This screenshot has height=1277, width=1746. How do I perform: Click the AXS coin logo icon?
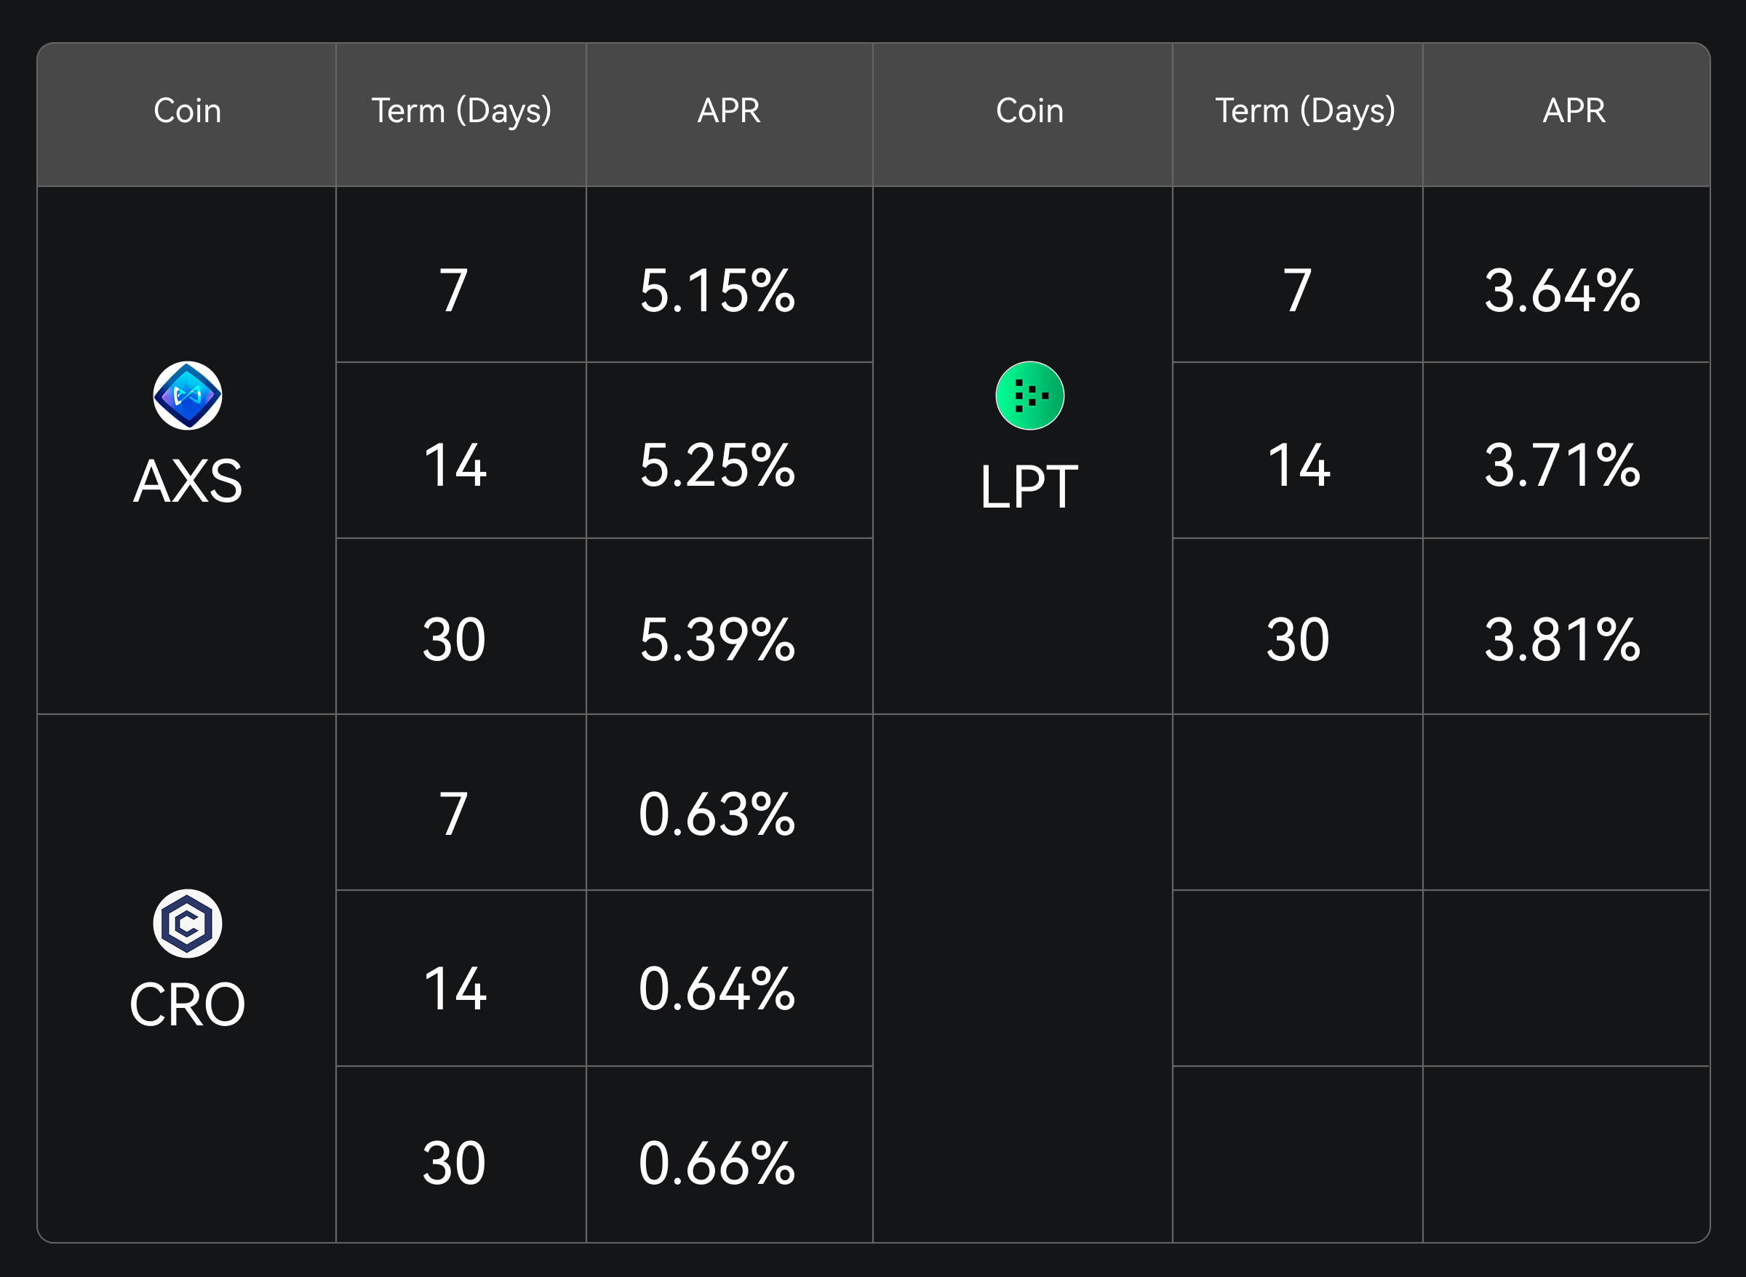[x=187, y=395]
